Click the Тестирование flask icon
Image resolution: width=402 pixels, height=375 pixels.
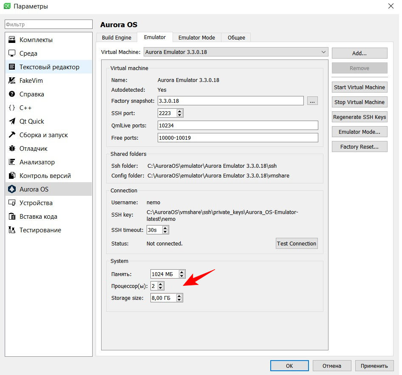point(12,230)
